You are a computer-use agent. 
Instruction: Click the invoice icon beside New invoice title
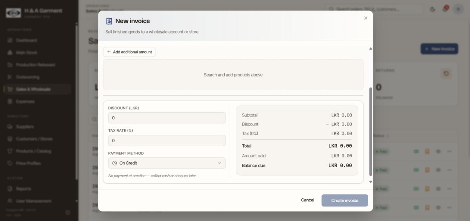tap(109, 21)
